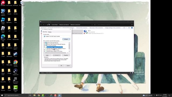Click the Refresh button in address bar

click(x=95, y=25)
